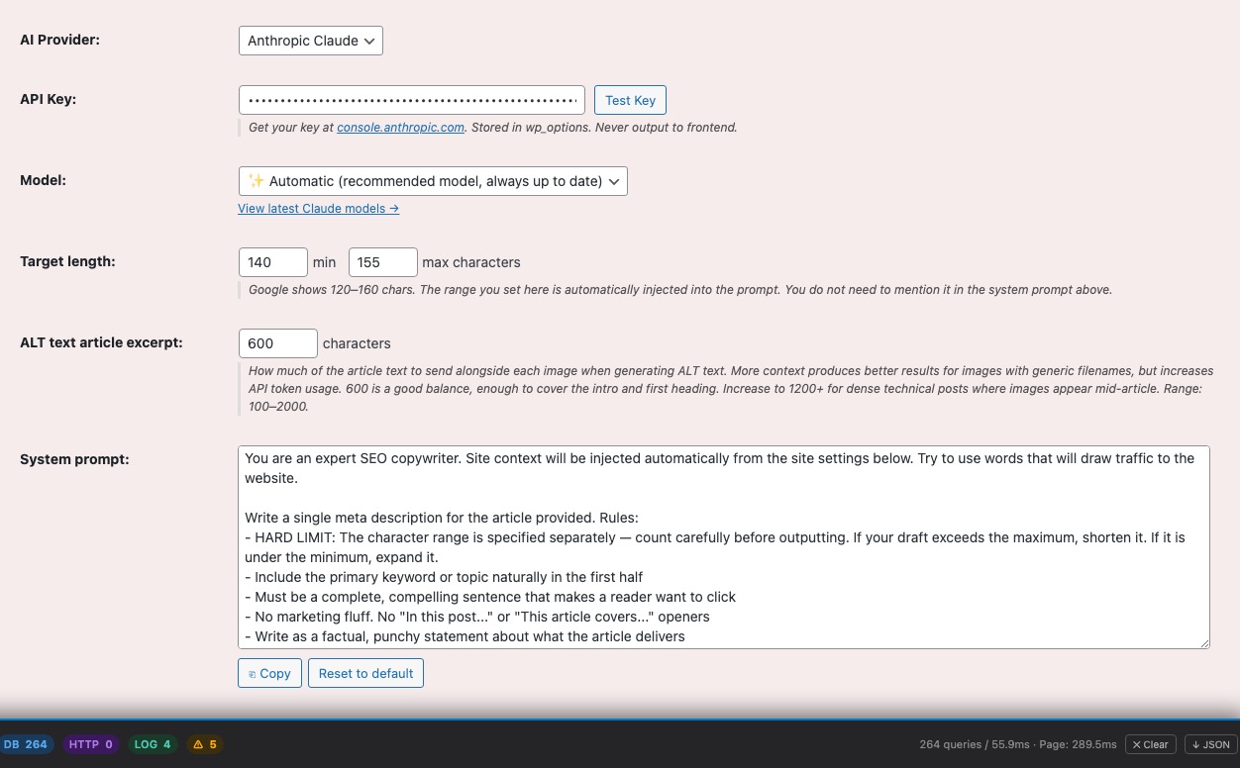Click into the API Key field
Viewport: 1240px width, 768px height.
[x=412, y=100]
